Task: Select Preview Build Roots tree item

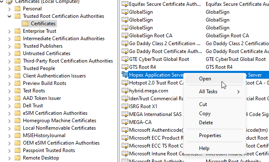Action: click(x=45, y=83)
